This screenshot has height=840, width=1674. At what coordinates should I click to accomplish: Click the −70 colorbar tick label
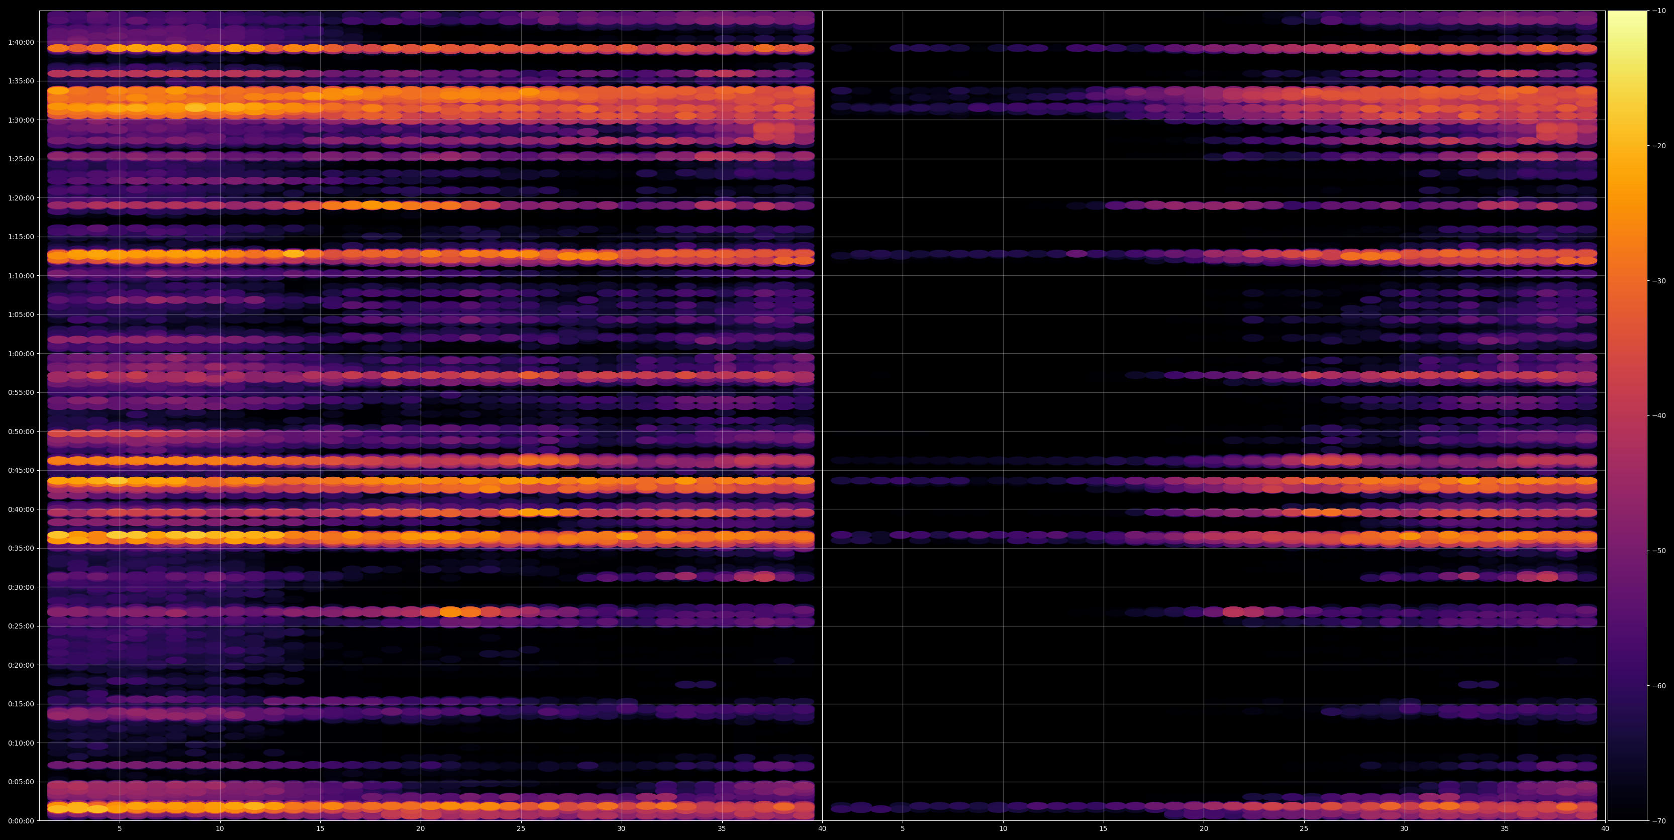tap(1659, 821)
